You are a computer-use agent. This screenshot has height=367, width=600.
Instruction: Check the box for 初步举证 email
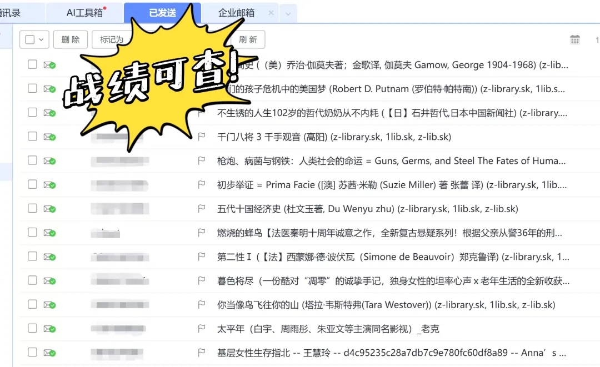33,184
